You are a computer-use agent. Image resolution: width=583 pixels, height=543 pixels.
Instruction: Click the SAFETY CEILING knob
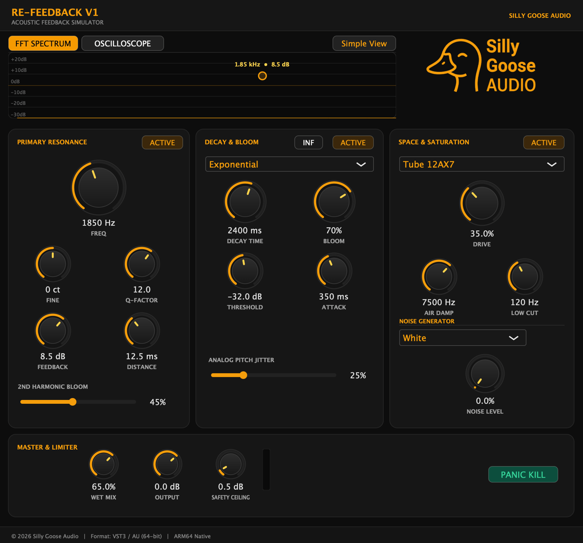[x=230, y=464]
